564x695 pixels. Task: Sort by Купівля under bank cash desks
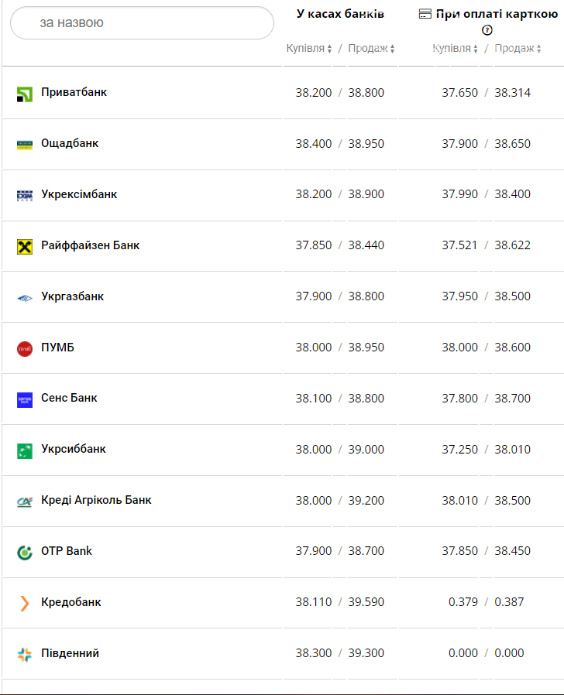coord(309,49)
